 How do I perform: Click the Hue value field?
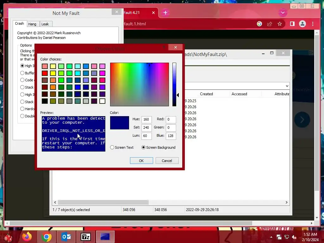coord(146,119)
